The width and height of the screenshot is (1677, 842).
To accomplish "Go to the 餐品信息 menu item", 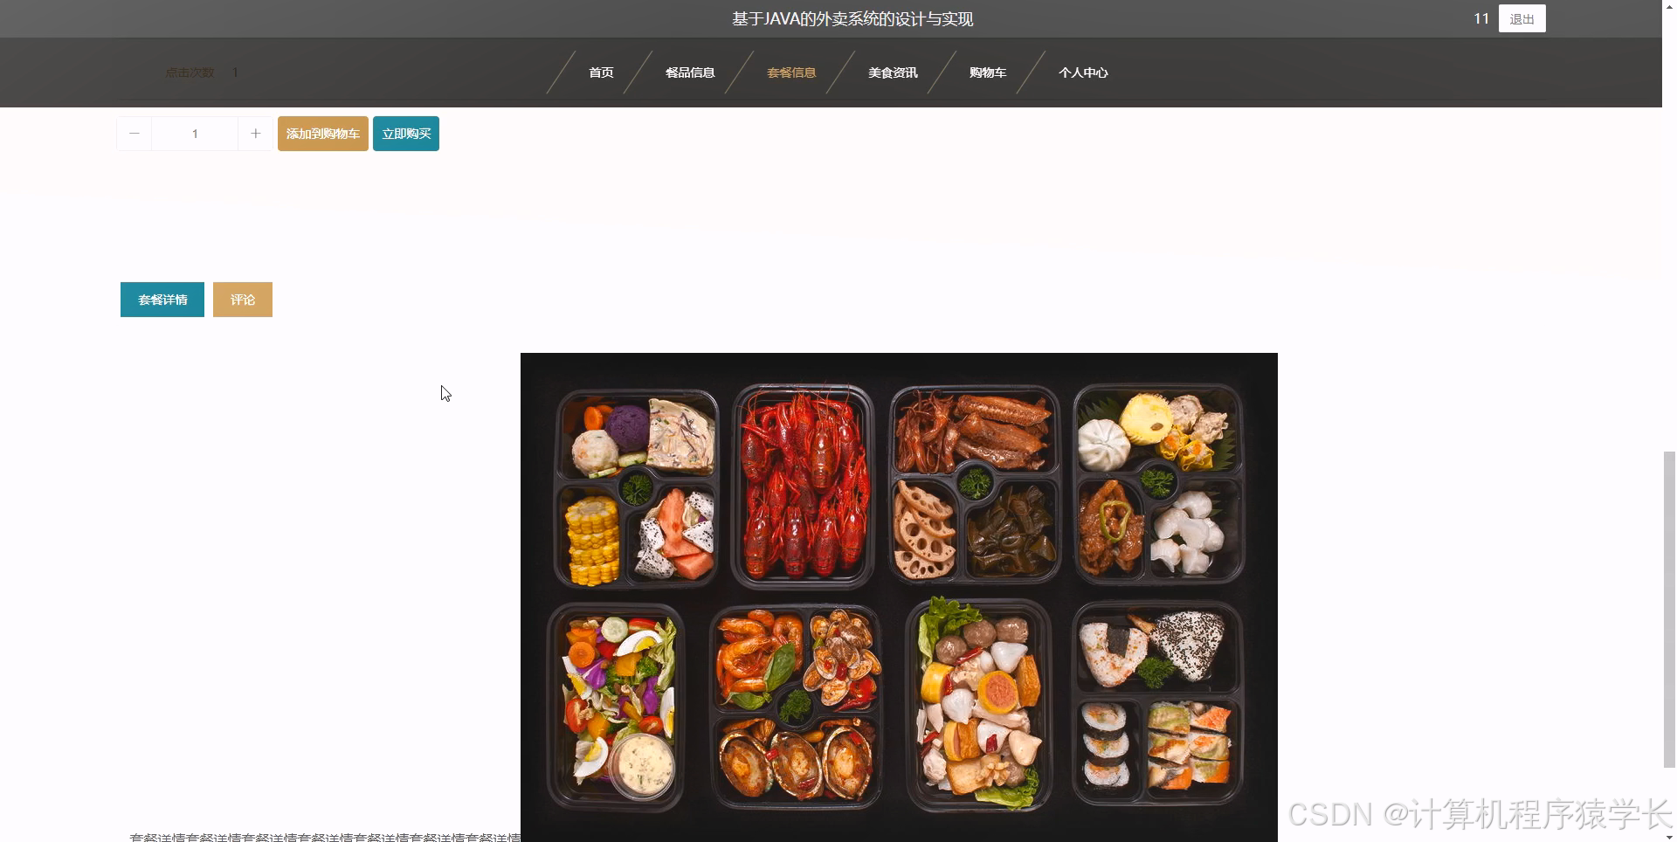I will [x=690, y=72].
